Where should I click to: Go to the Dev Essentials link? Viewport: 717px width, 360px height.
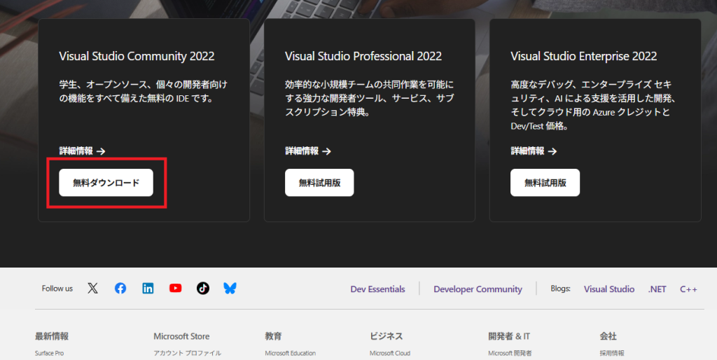(x=377, y=289)
